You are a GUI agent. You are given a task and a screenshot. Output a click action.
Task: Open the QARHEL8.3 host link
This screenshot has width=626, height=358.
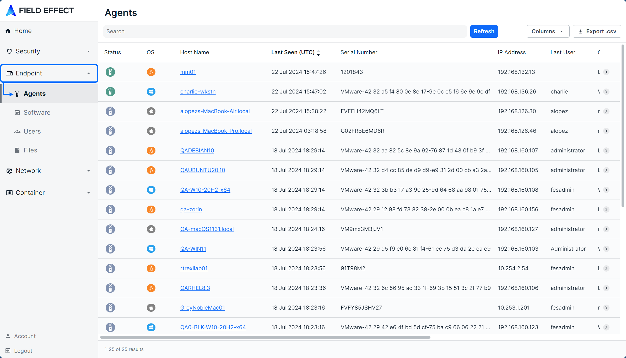click(x=195, y=288)
